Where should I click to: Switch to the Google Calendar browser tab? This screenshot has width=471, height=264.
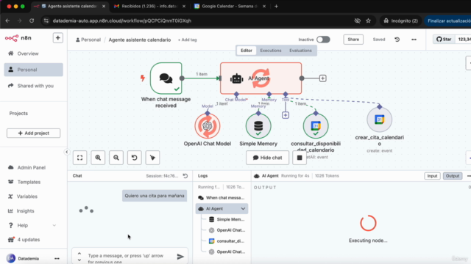coord(230,7)
